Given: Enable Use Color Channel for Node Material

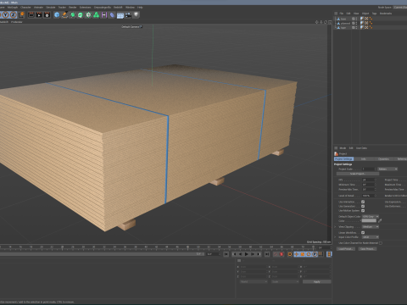Looking at the screenshot, I should click(x=381, y=243).
